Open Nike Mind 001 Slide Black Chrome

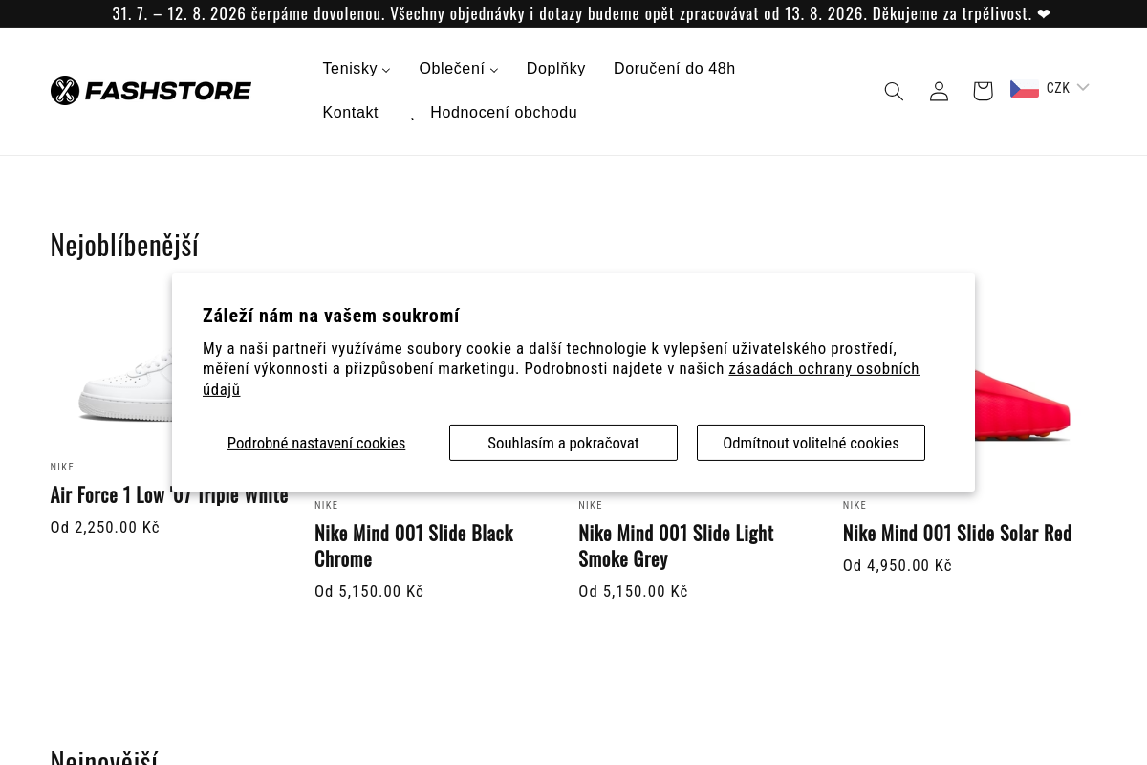414,546
